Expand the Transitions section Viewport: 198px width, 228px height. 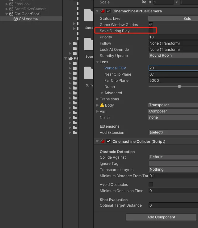(x=97, y=99)
